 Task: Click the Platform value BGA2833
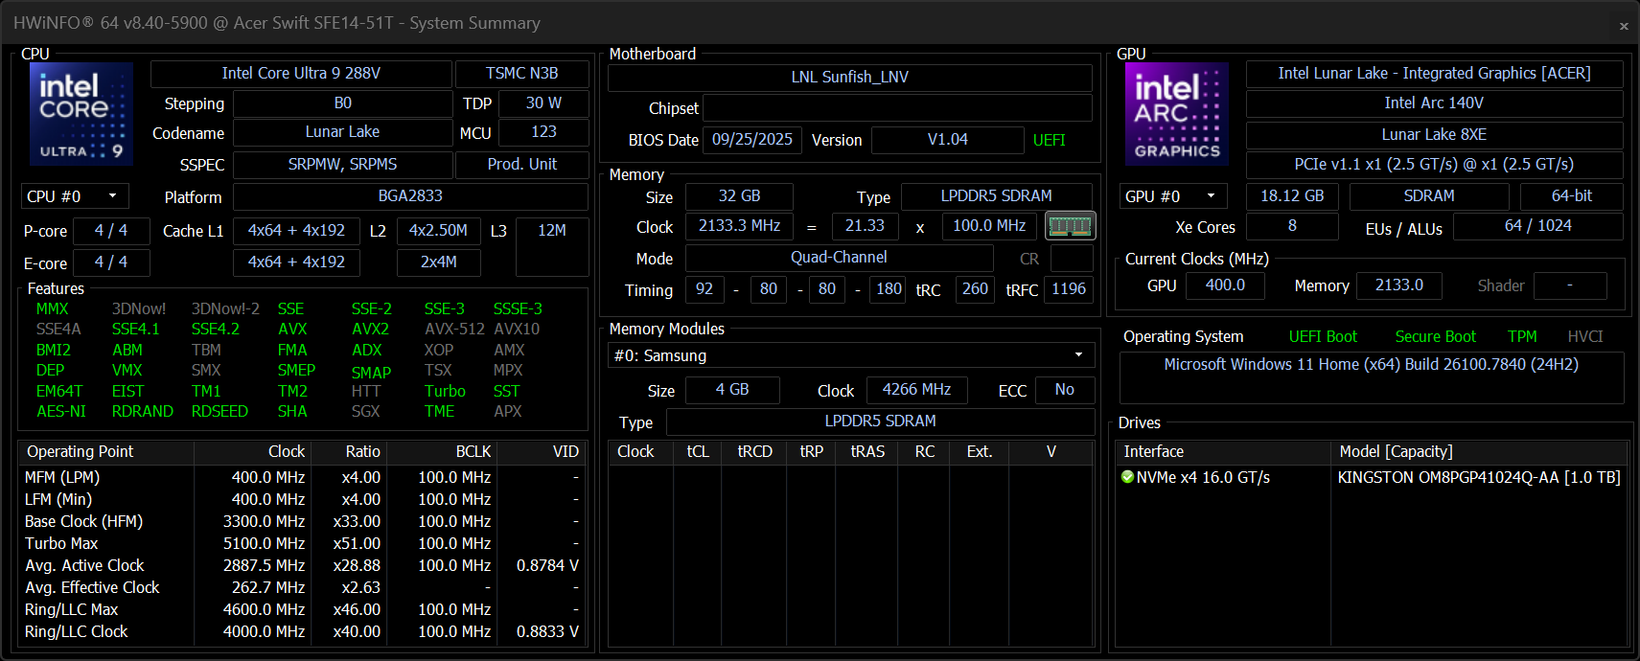click(410, 196)
